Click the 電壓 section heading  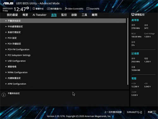[x=134, y=78]
